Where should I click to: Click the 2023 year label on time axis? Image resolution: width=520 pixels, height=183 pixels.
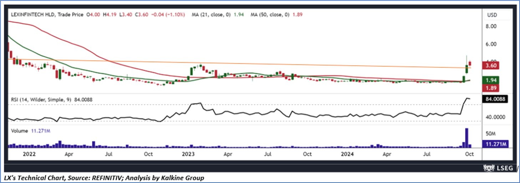(x=188, y=154)
